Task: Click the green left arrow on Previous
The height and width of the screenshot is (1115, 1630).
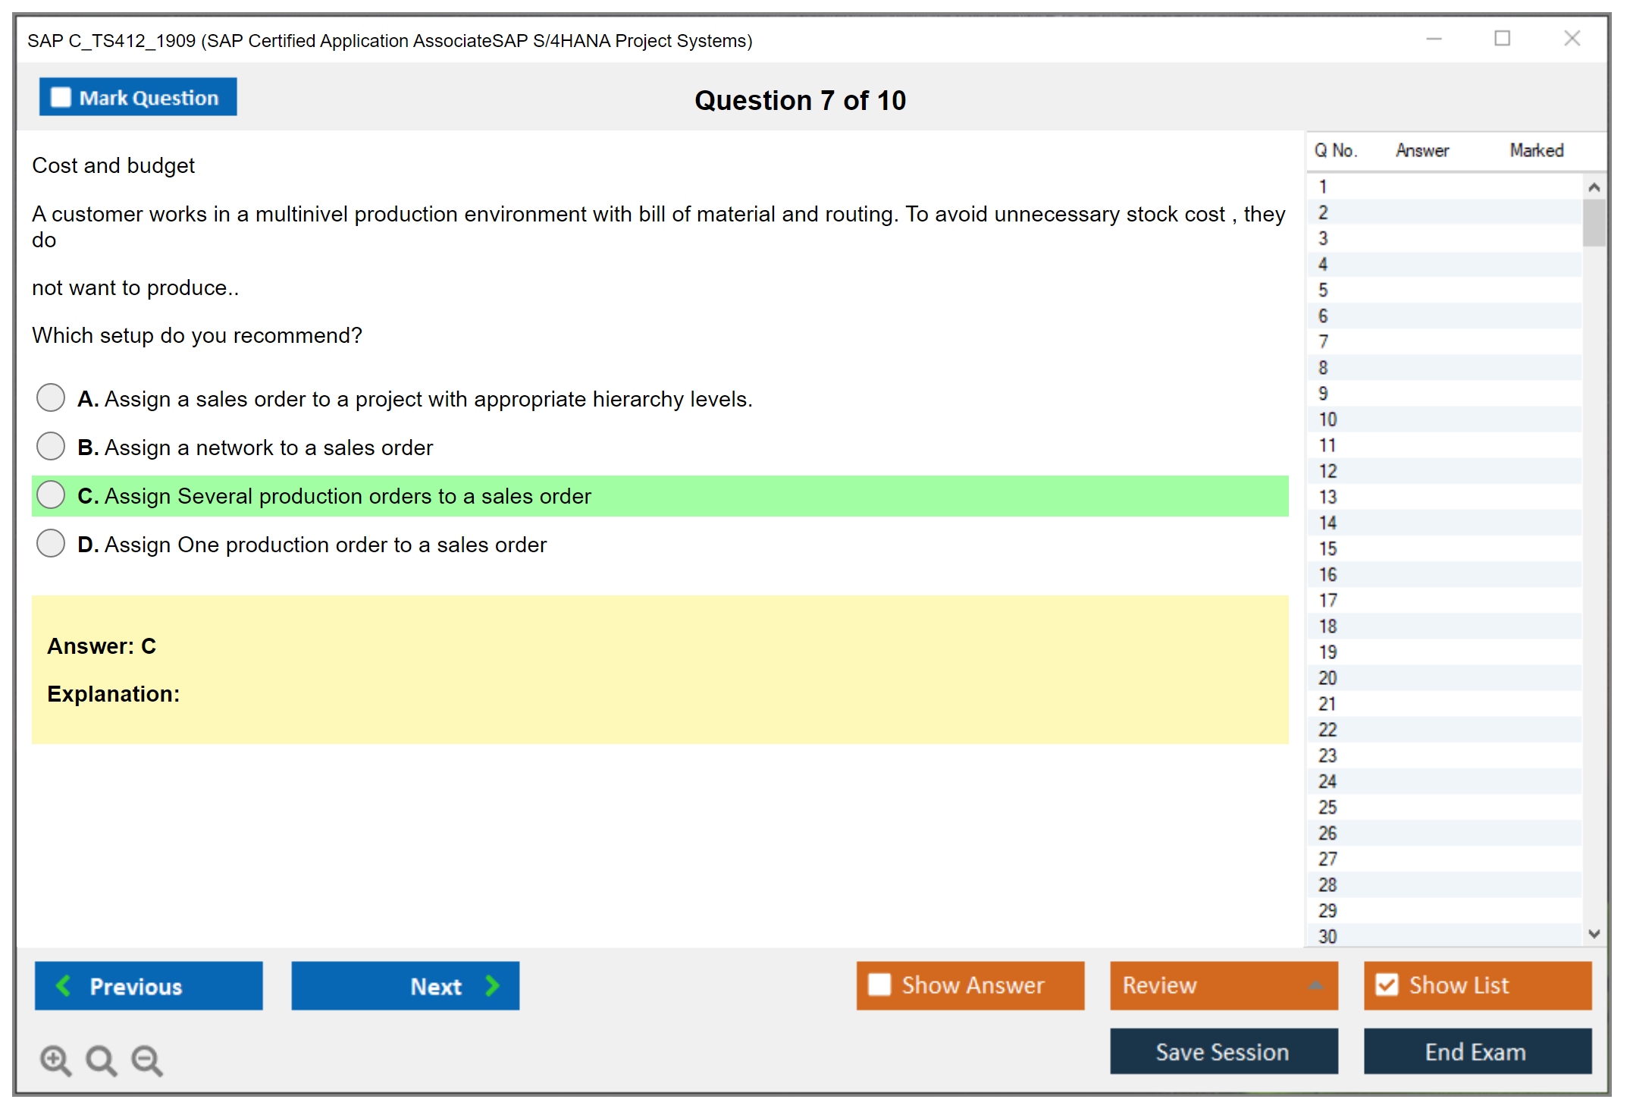Action: (x=64, y=985)
